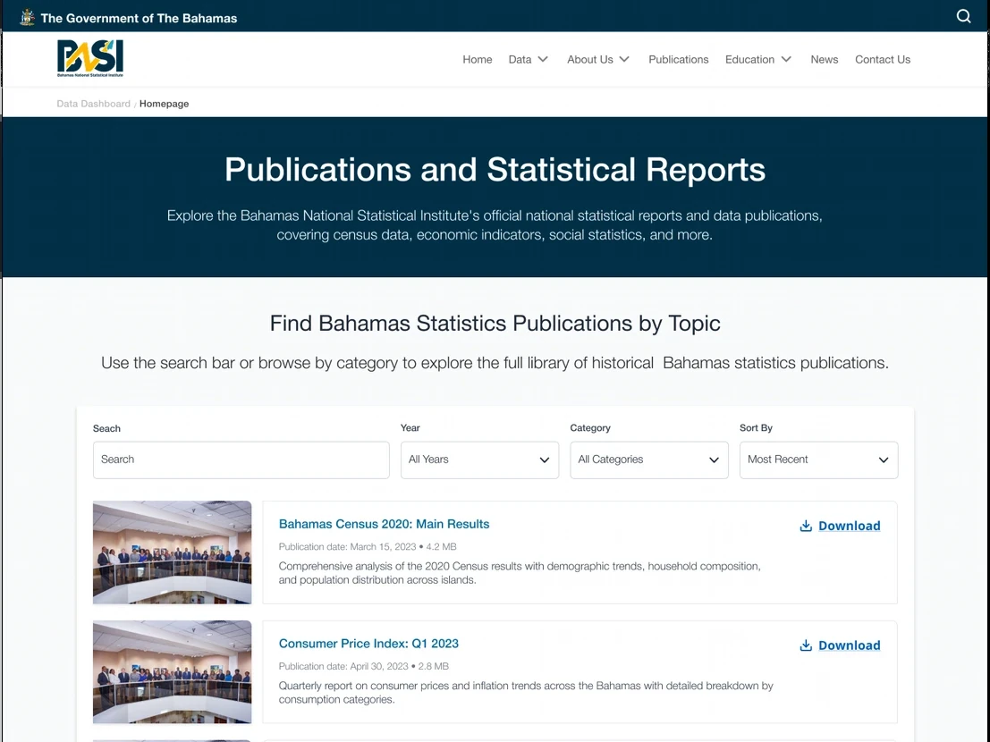The width and height of the screenshot is (990, 742).
Task: Open the Education navigation item
Action: pyautogui.click(x=749, y=59)
